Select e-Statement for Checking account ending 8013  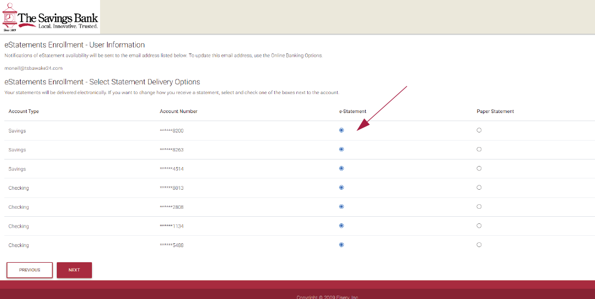click(341, 188)
